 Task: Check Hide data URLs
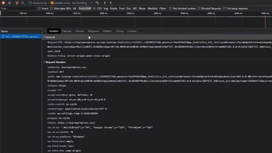click(x=51, y=8)
